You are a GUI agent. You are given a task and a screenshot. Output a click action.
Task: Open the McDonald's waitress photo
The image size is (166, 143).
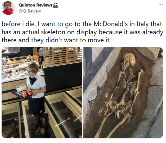(x=42, y=93)
